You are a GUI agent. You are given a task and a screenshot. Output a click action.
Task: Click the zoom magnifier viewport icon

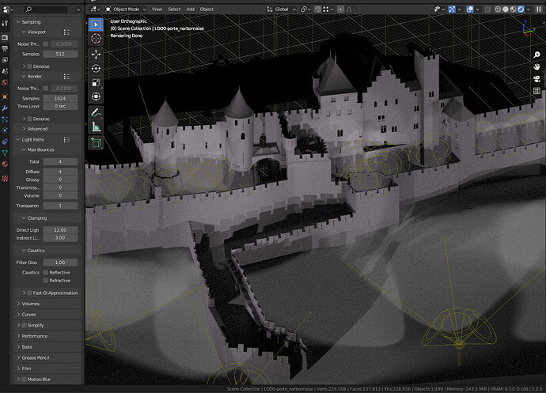point(537,55)
